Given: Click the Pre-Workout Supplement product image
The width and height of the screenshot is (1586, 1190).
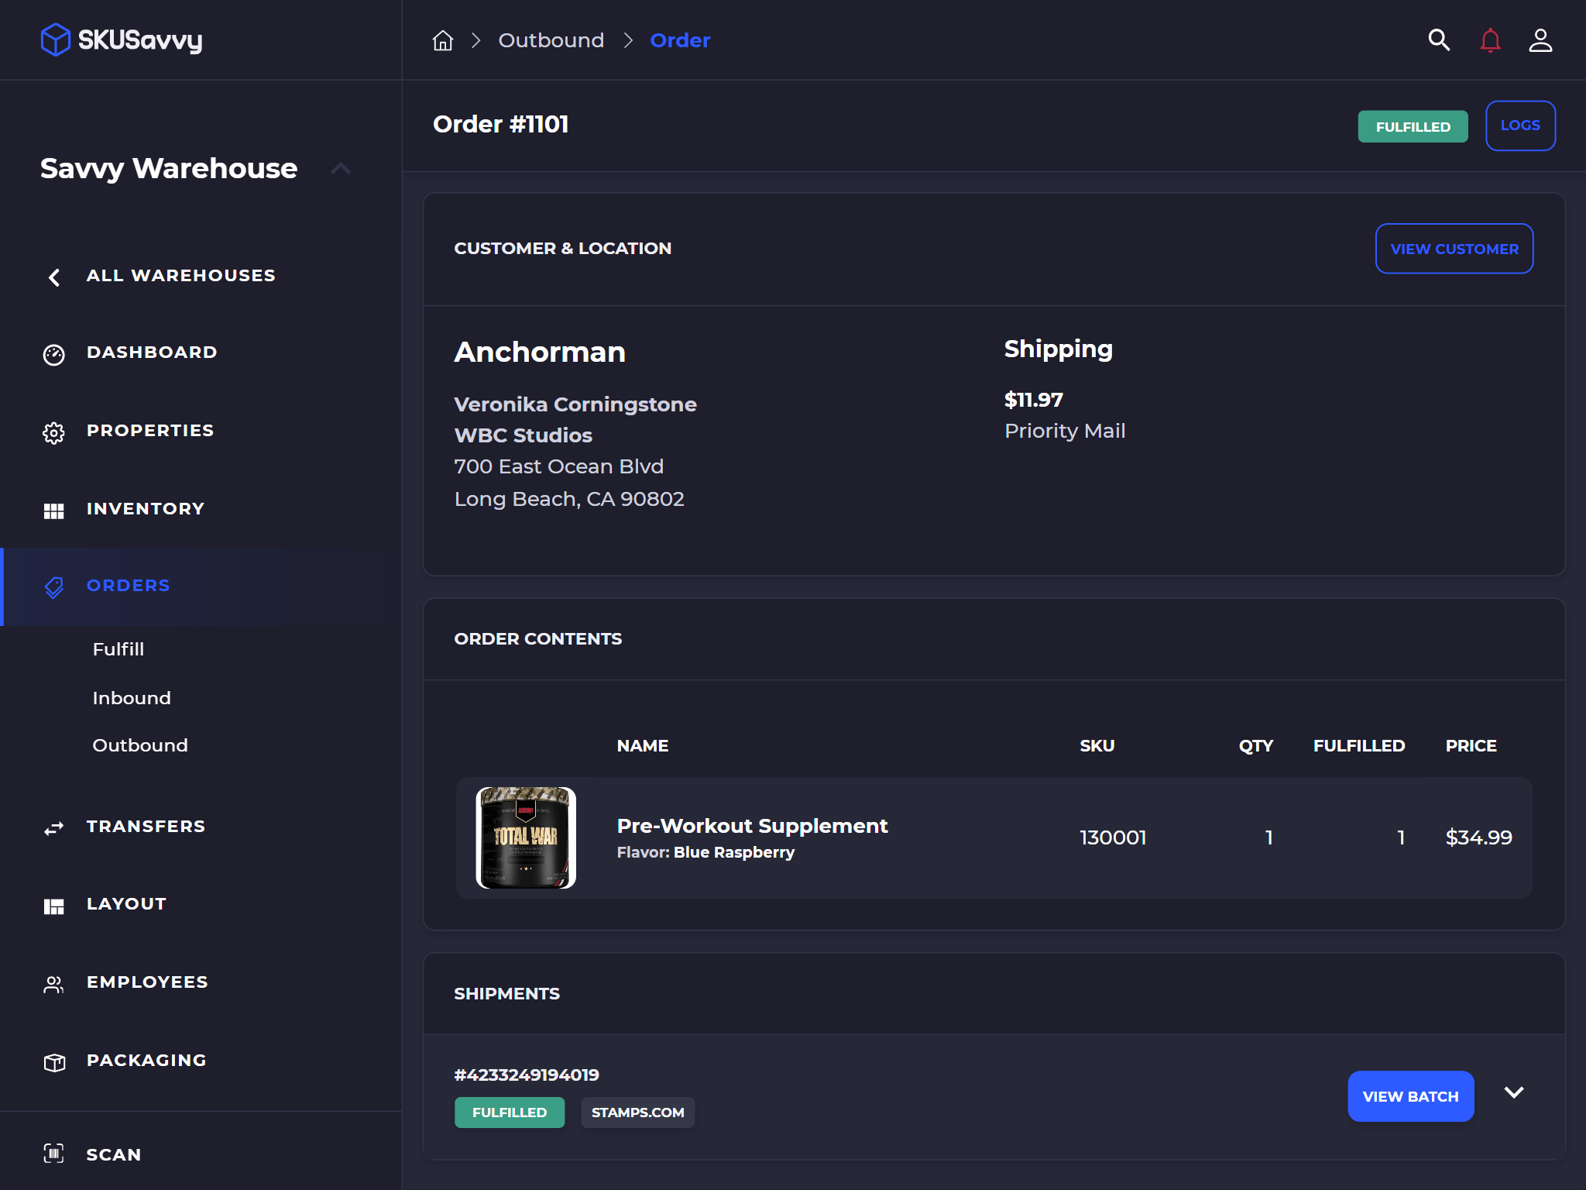Looking at the screenshot, I should pos(526,837).
